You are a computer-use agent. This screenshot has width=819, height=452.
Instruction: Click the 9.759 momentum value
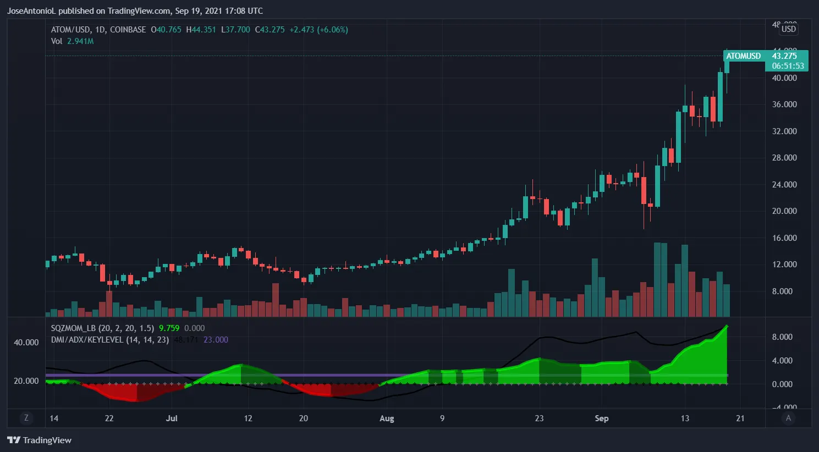[x=169, y=328]
